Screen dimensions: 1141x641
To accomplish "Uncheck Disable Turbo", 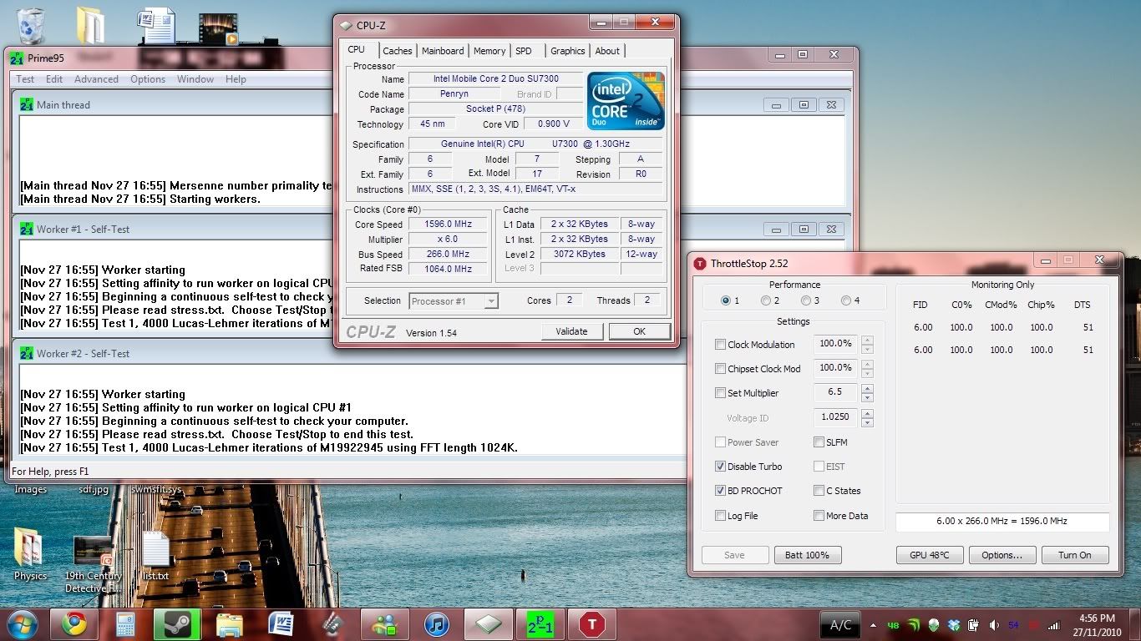I will [x=720, y=466].
